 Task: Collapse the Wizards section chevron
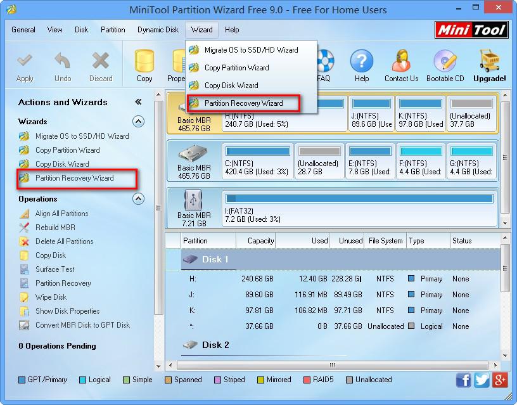[x=138, y=121]
